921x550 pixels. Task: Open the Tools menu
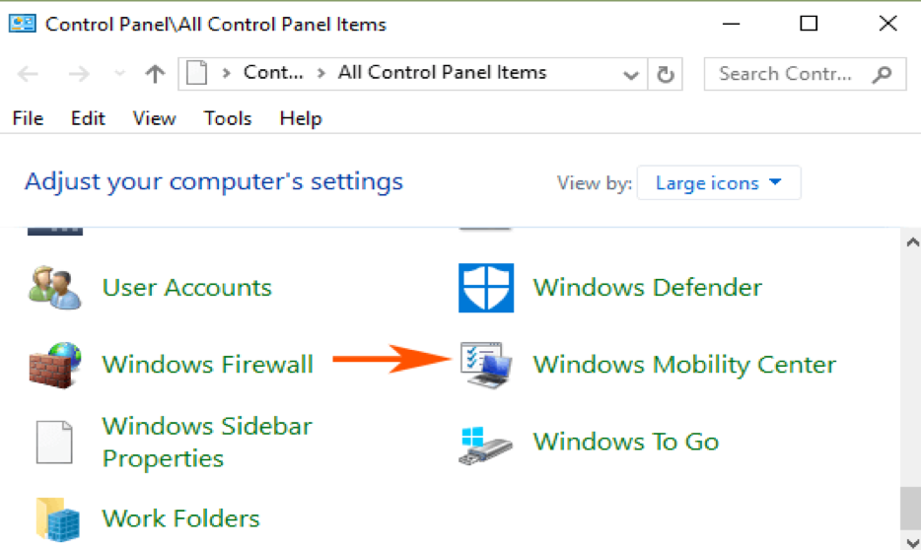(x=228, y=118)
